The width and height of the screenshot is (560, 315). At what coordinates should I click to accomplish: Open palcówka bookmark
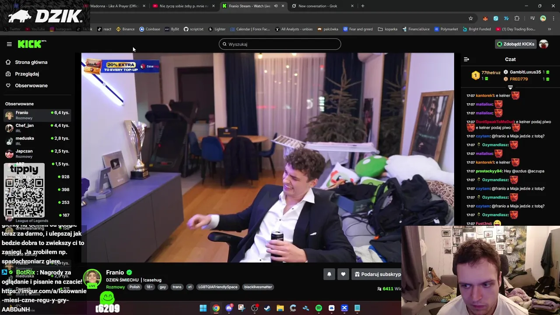click(x=328, y=29)
